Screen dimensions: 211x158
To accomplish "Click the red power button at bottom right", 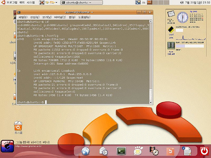I will pyautogui.click(x=204, y=151).
